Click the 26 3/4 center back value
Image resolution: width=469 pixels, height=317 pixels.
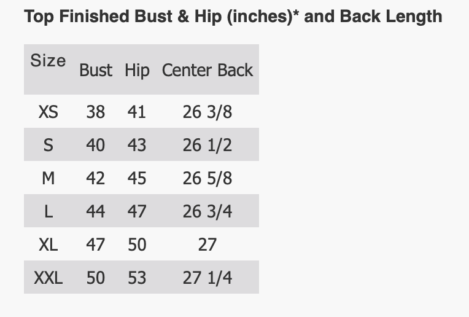coord(207,211)
